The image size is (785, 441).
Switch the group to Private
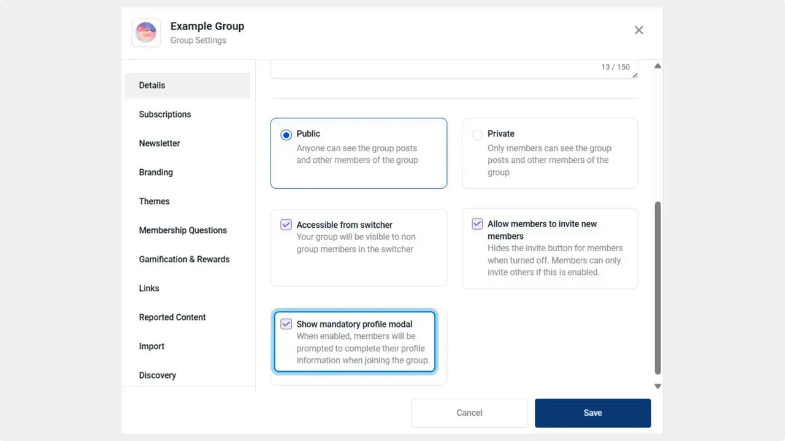[477, 134]
